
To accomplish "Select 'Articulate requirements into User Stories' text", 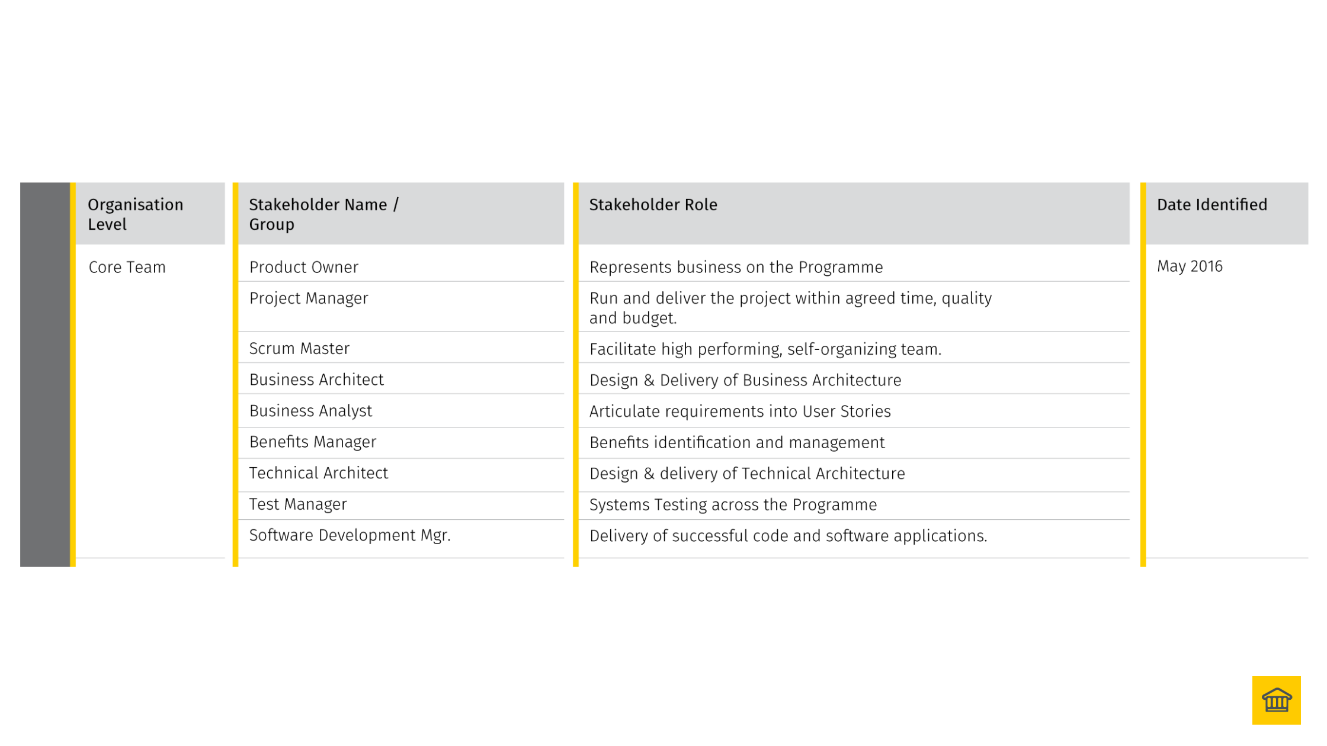I will coord(740,411).
